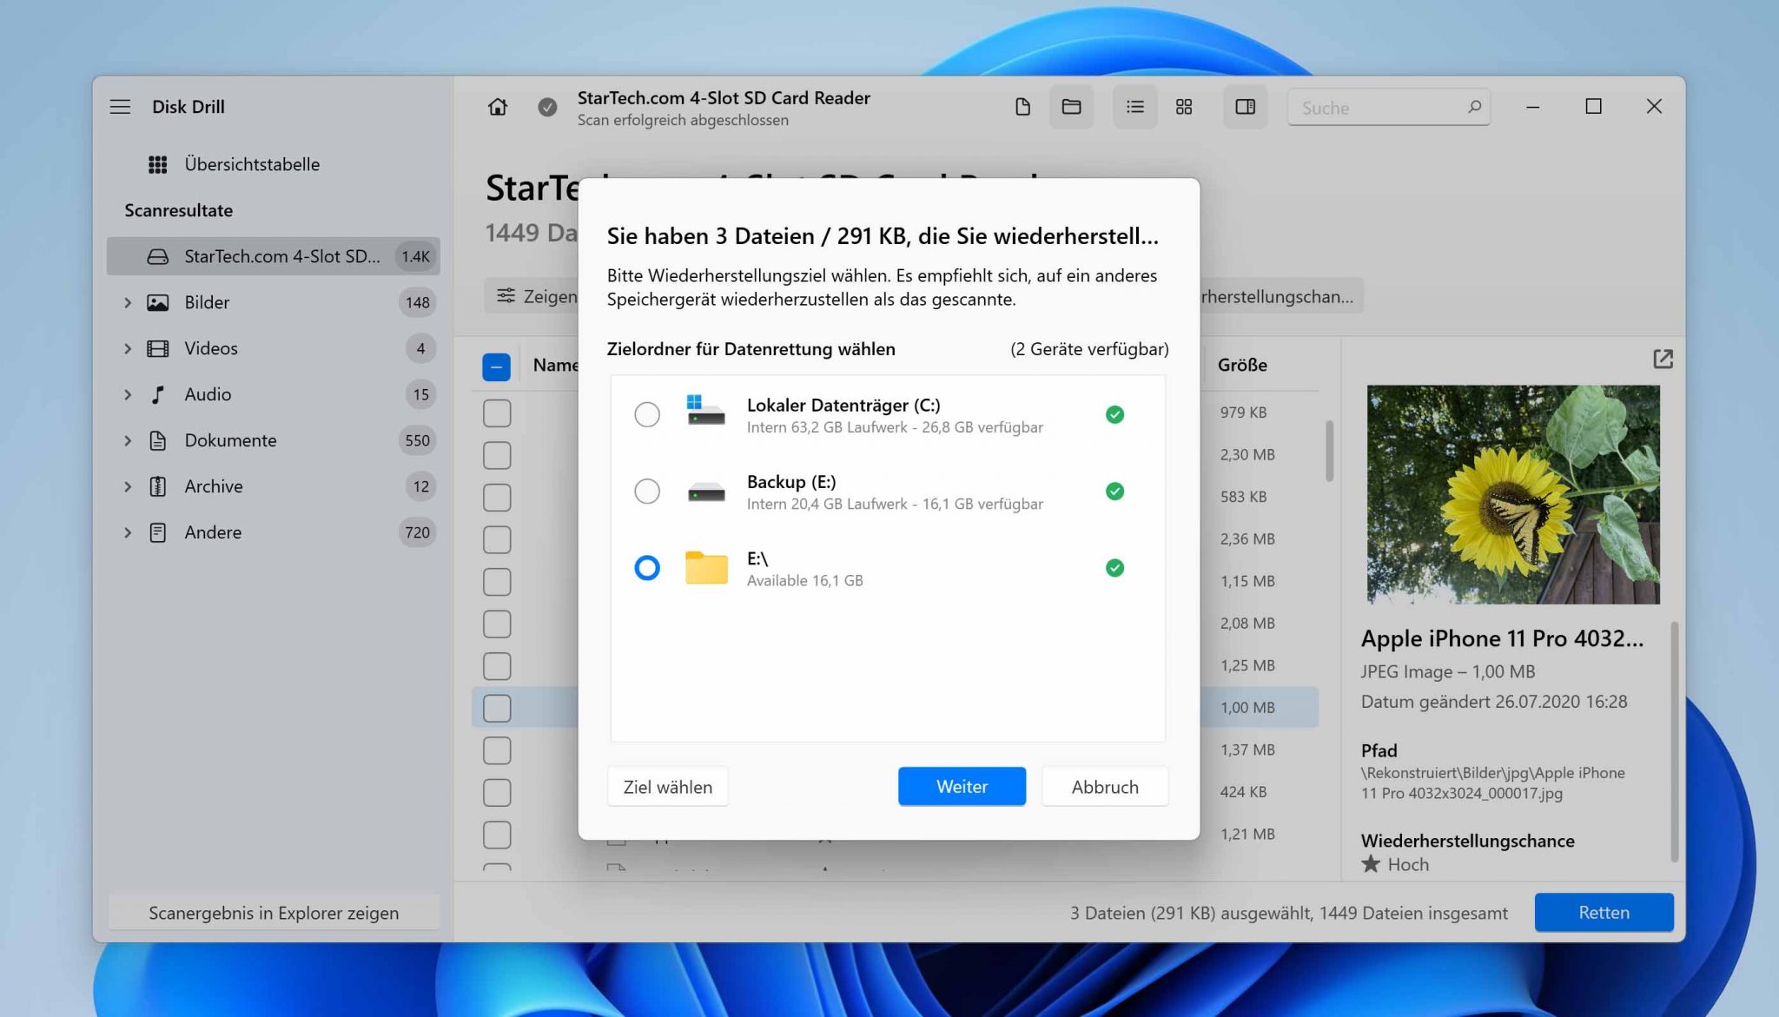
Task: Toggle the preview side panel
Action: pyautogui.click(x=1246, y=107)
